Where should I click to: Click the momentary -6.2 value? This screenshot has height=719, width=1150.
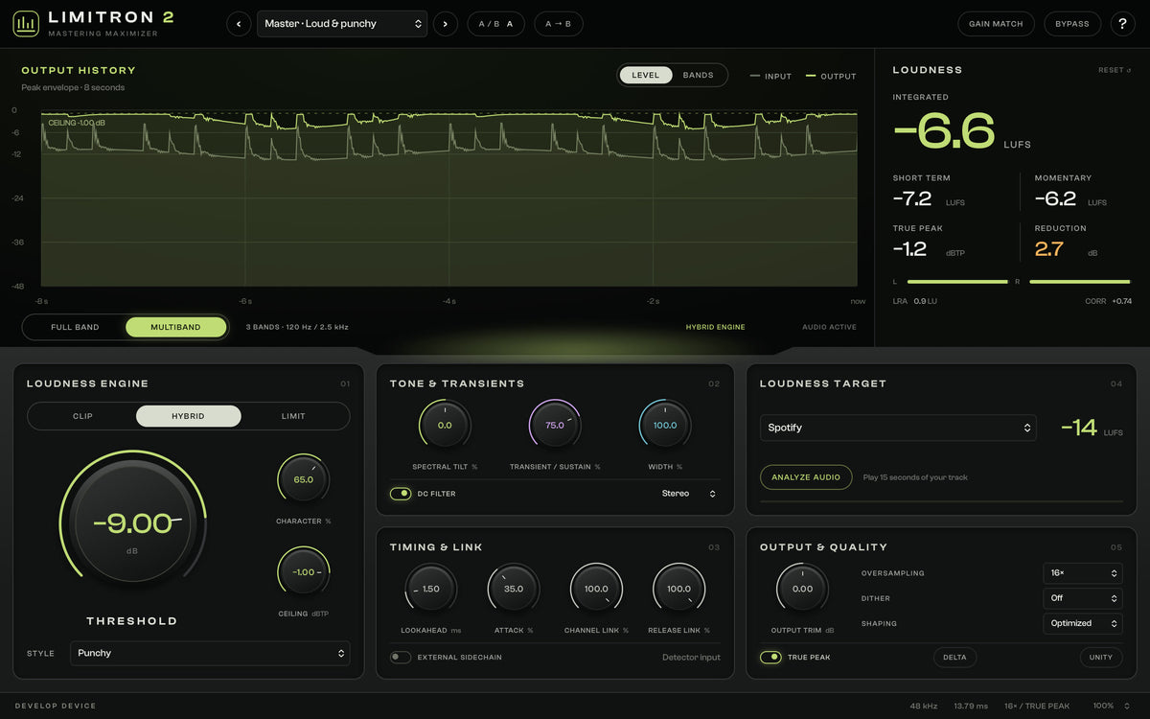click(x=1055, y=198)
